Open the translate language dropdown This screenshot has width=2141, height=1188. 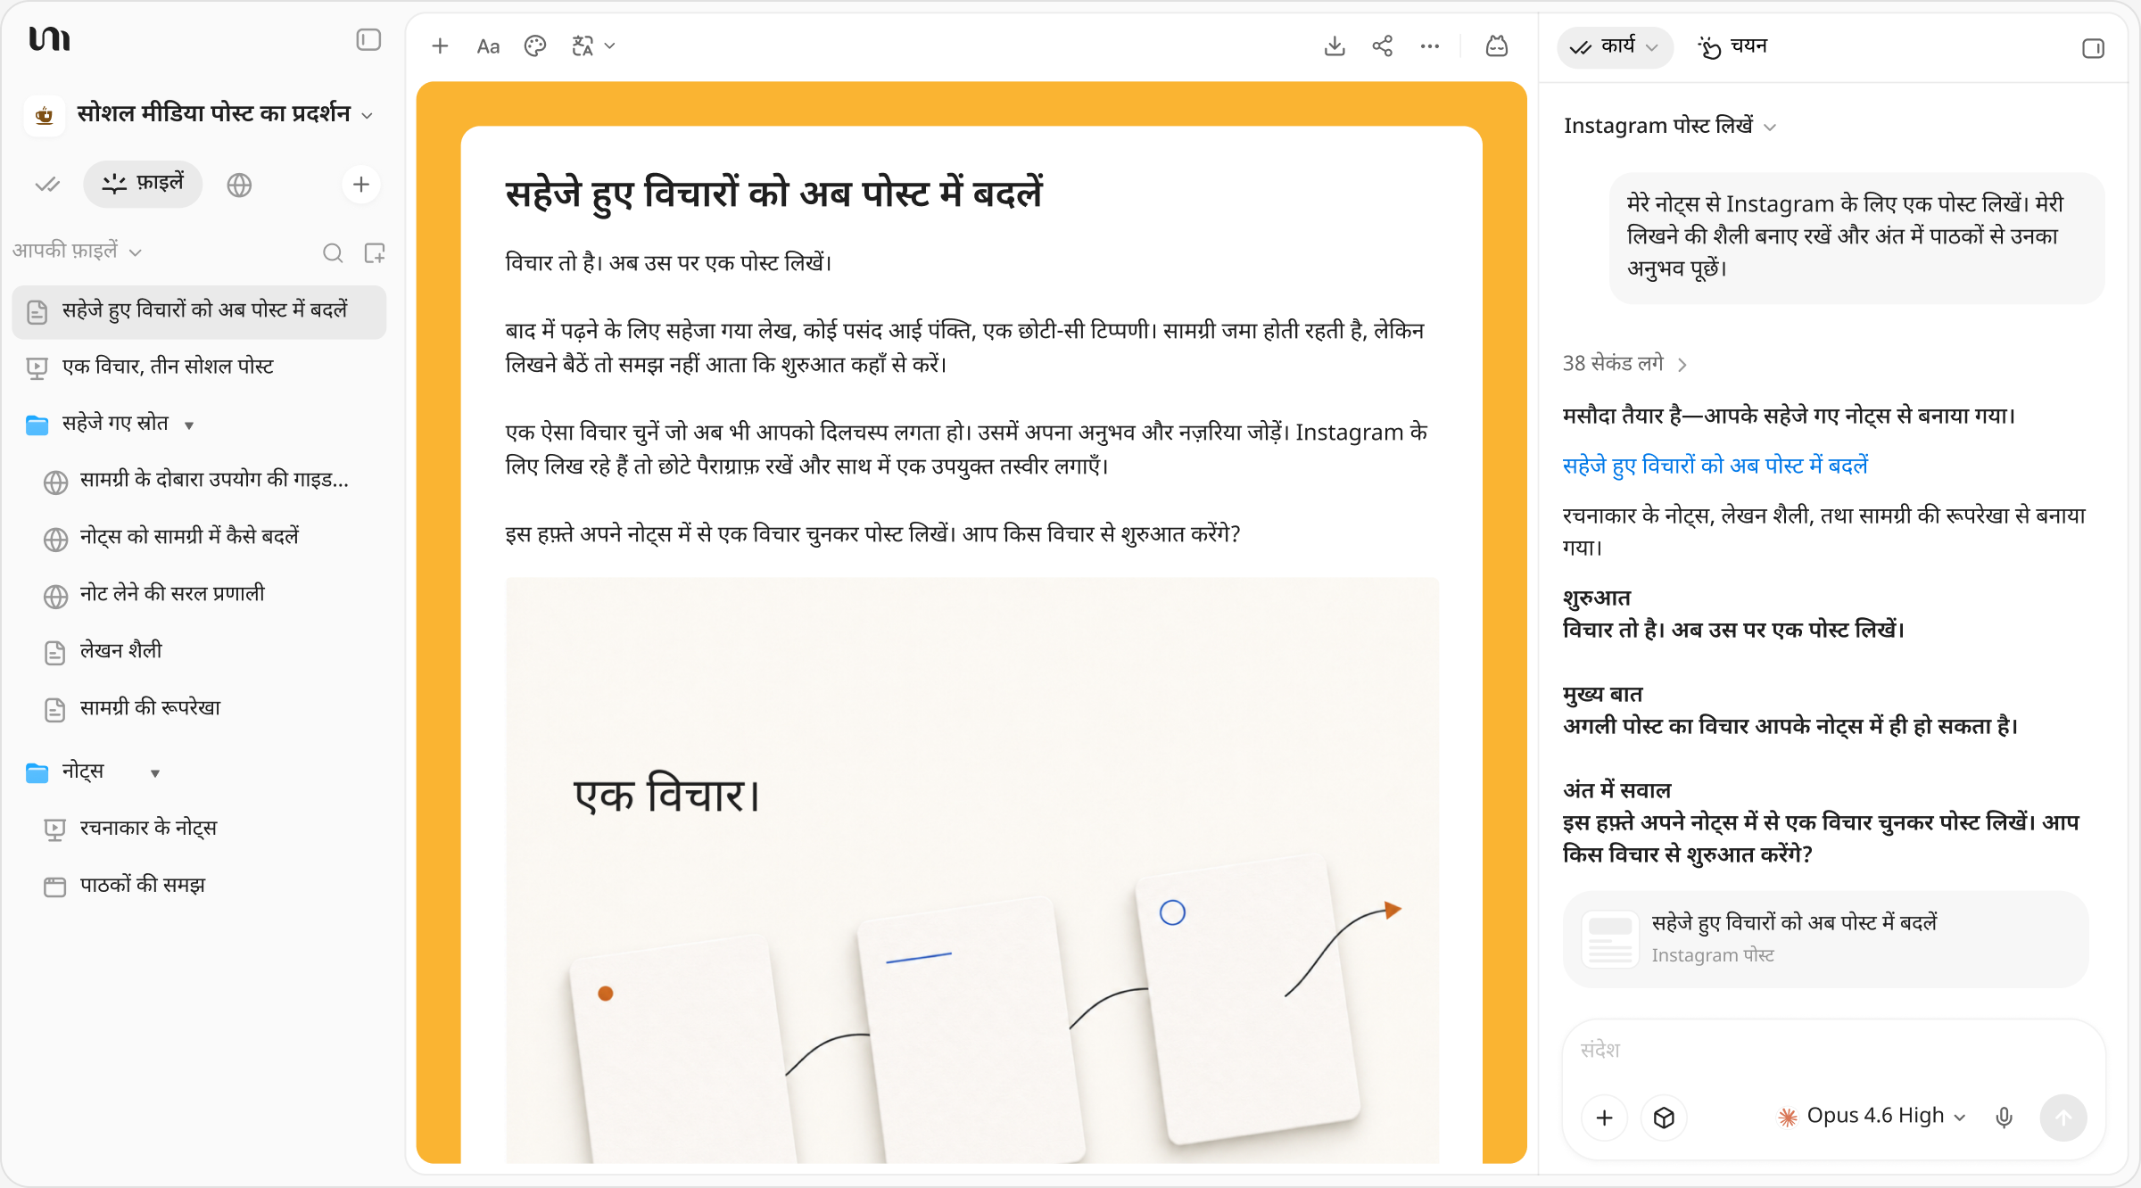[593, 46]
